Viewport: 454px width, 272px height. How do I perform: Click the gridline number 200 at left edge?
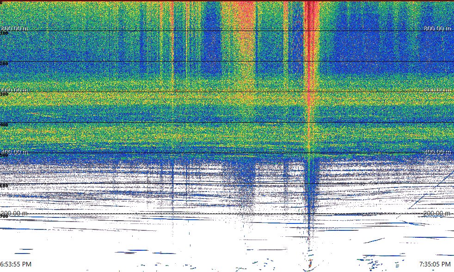pos(4,64)
